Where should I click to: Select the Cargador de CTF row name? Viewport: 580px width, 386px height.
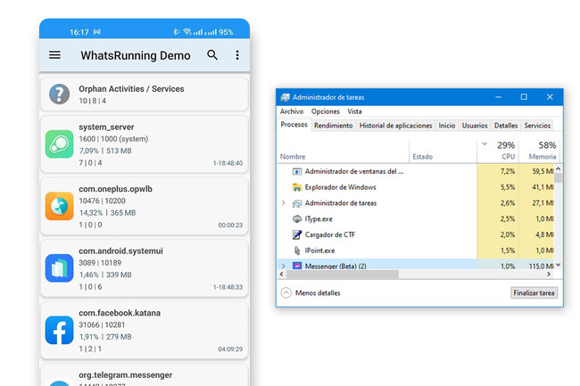coord(330,234)
